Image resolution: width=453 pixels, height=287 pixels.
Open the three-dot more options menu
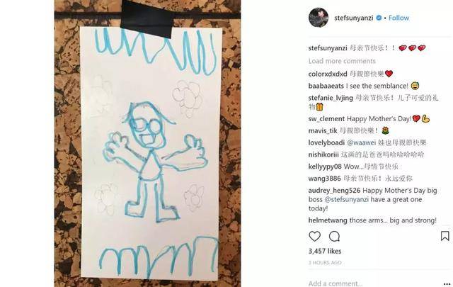(447, 284)
